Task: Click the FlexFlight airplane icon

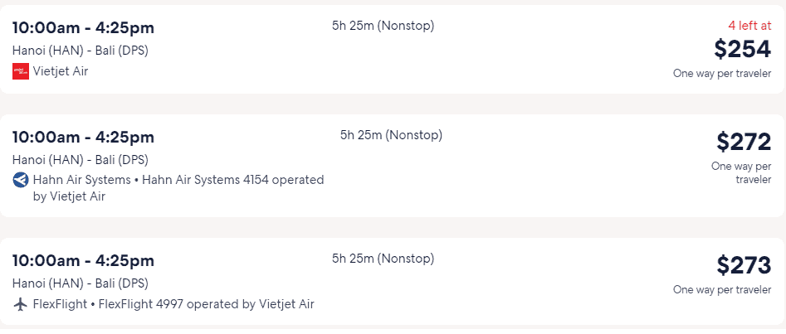Action: [x=21, y=304]
